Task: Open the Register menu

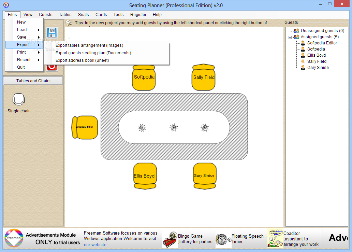Action: (x=138, y=15)
